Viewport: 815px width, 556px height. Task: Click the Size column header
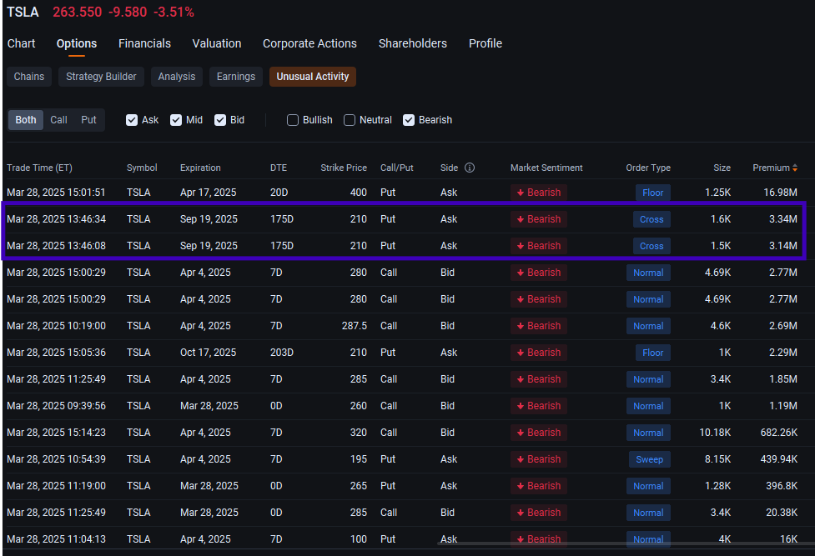pos(722,168)
